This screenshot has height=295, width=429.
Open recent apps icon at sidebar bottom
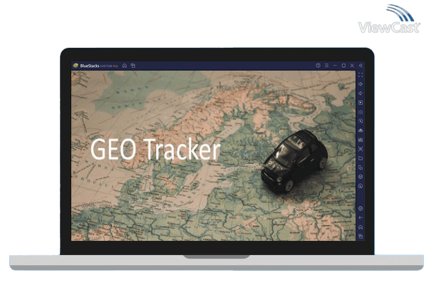[361, 236]
